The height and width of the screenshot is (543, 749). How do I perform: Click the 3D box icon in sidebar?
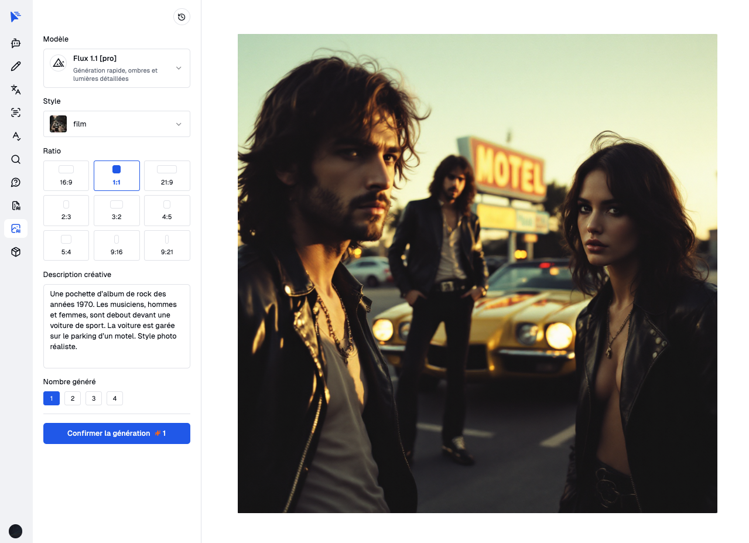click(16, 252)
